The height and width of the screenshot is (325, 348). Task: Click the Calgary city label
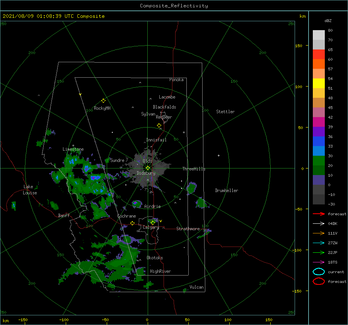(x=151, y=227)
